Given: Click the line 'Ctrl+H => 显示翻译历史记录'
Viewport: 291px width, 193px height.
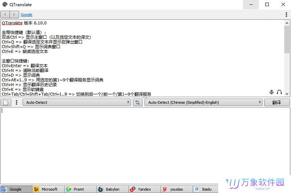Looking at the screenshot, I should click(29, 85).
